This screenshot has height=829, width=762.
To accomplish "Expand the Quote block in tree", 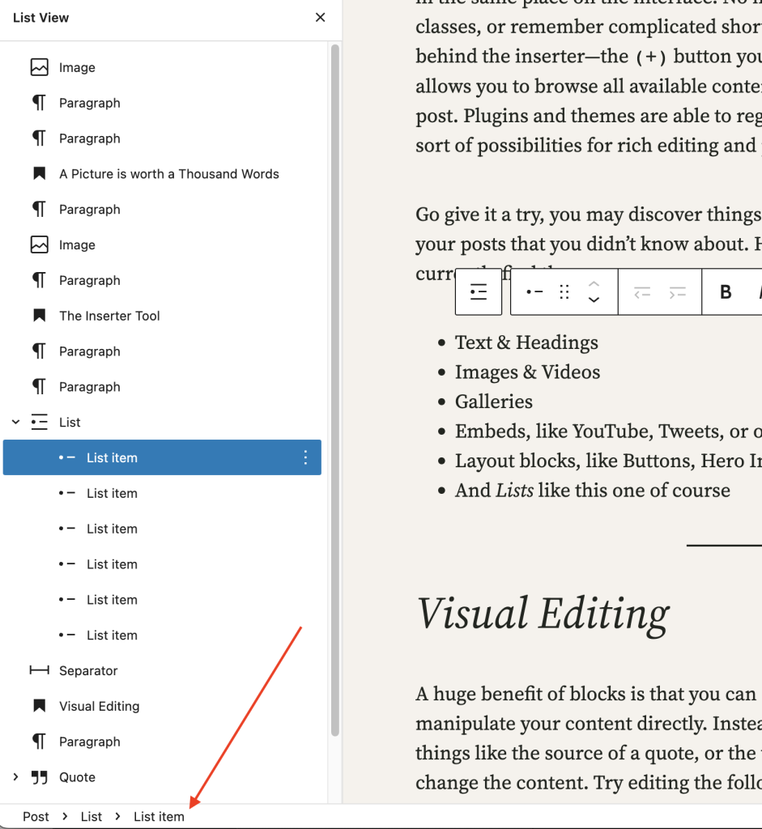I will pyautogui.click(x=15, y=777).
